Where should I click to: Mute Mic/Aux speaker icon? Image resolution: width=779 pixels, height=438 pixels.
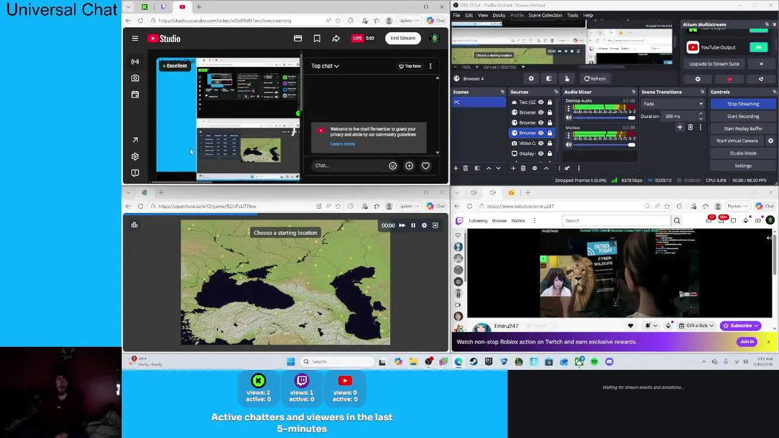(x=568, y=145)
